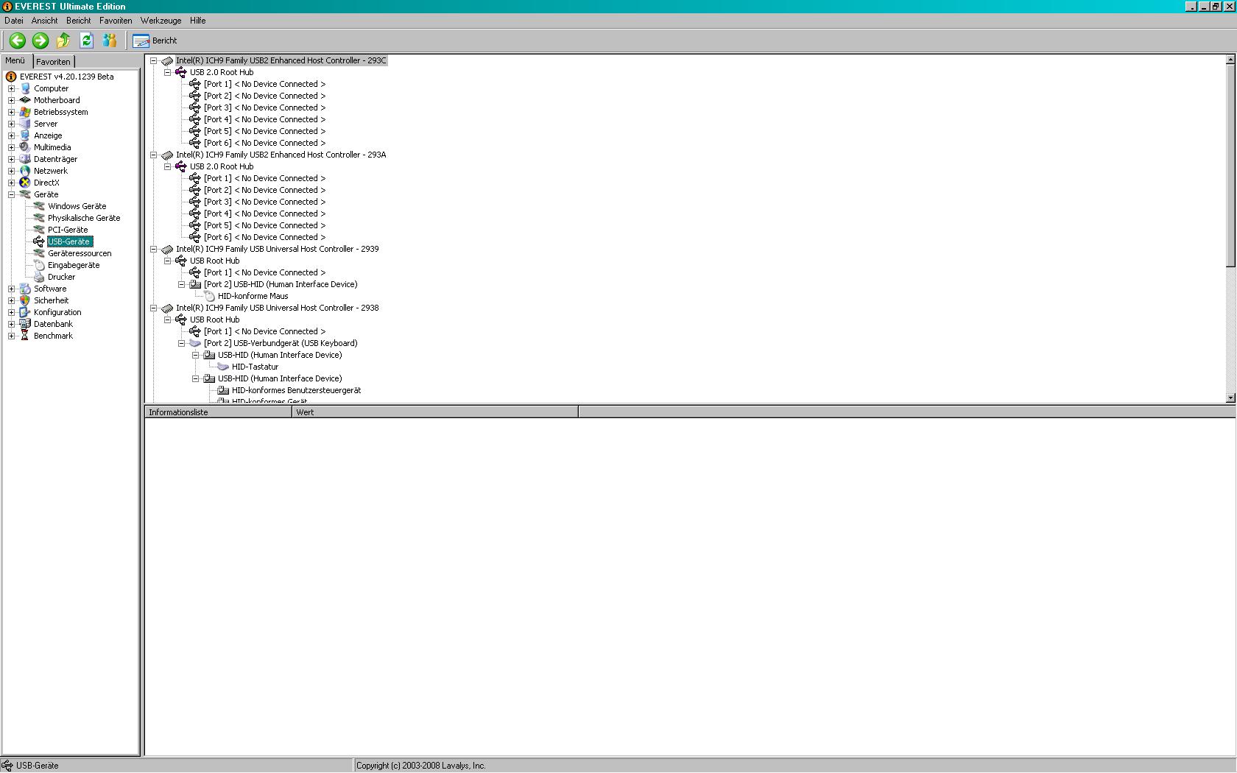The width and height of the screenshot is (1237, 773).
Task: Click the device tree vertical scrollbar thumb
Action: point(1230,166)
